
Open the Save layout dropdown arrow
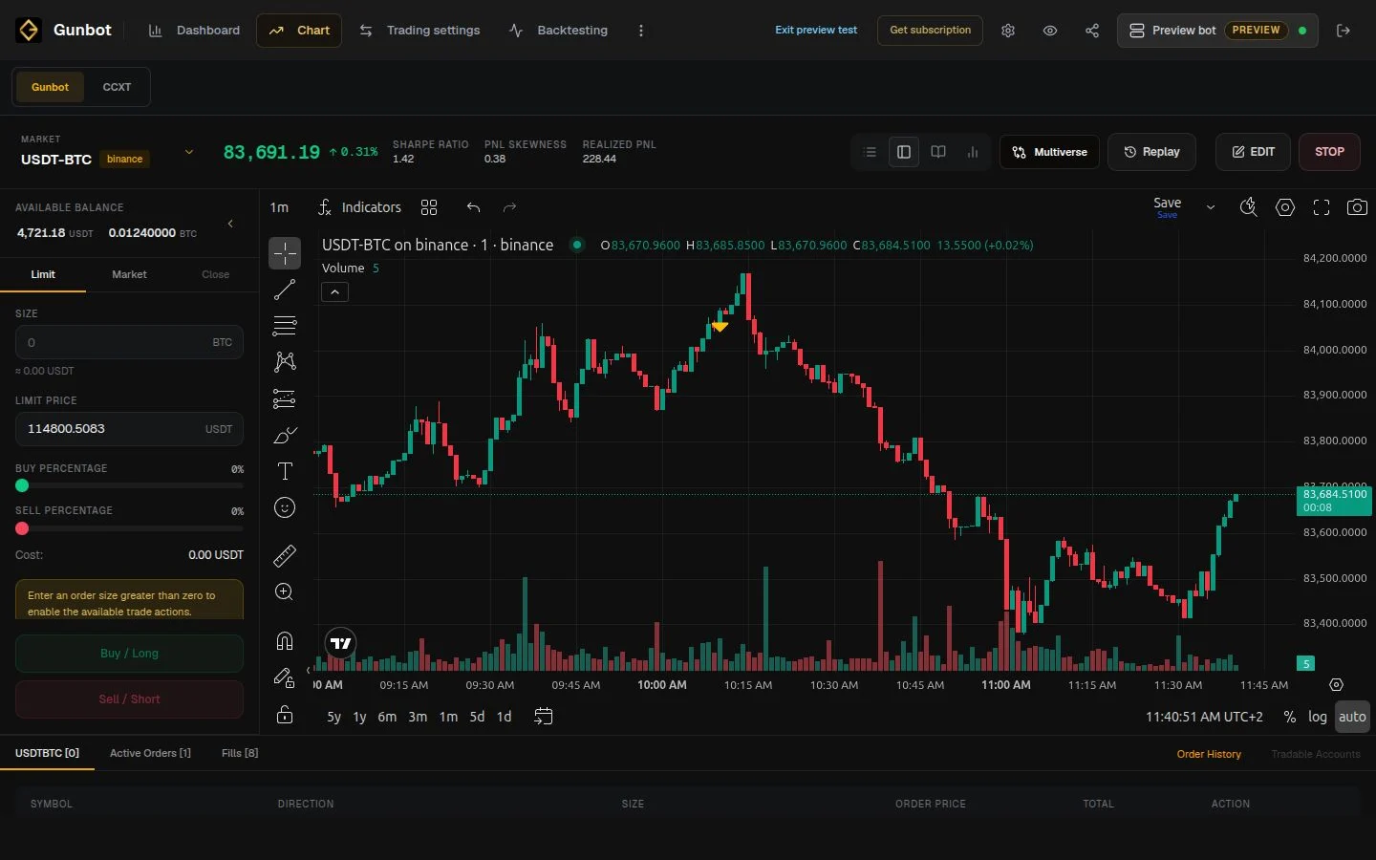click(x=1211, y=207)
